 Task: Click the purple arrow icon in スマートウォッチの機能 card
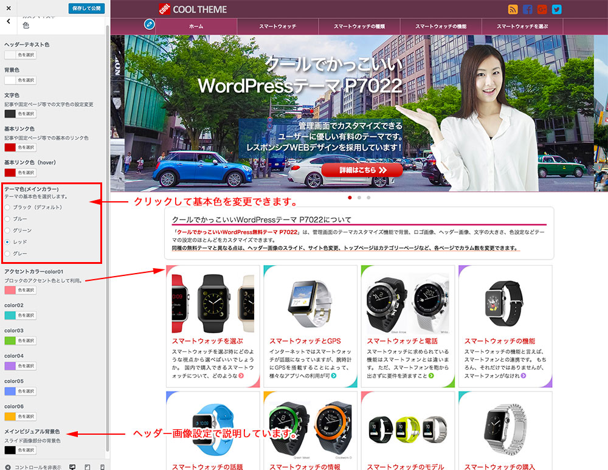[523, 376]
